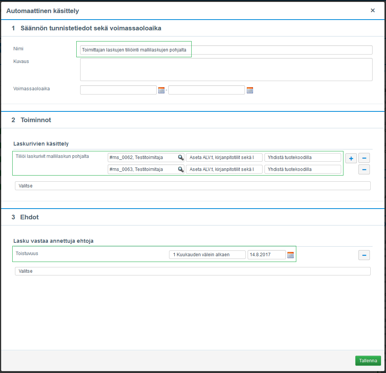The image size is (386, 373).
Task: Click into the Kuvaus description text area
Action: point(226,70)
